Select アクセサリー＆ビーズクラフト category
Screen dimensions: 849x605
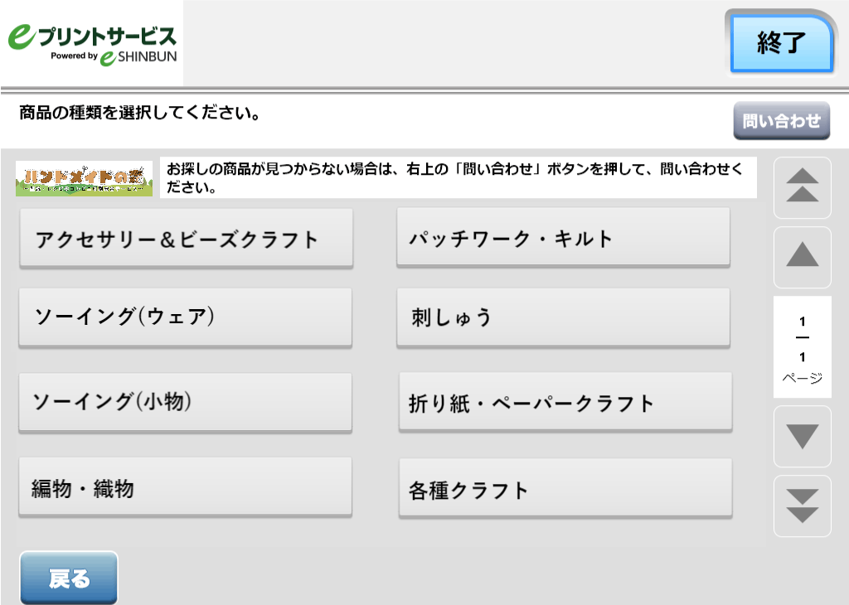click(185, 238)
